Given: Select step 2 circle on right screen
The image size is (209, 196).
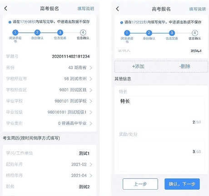Looking at the screenshot, I should click(x=149, y=33).
